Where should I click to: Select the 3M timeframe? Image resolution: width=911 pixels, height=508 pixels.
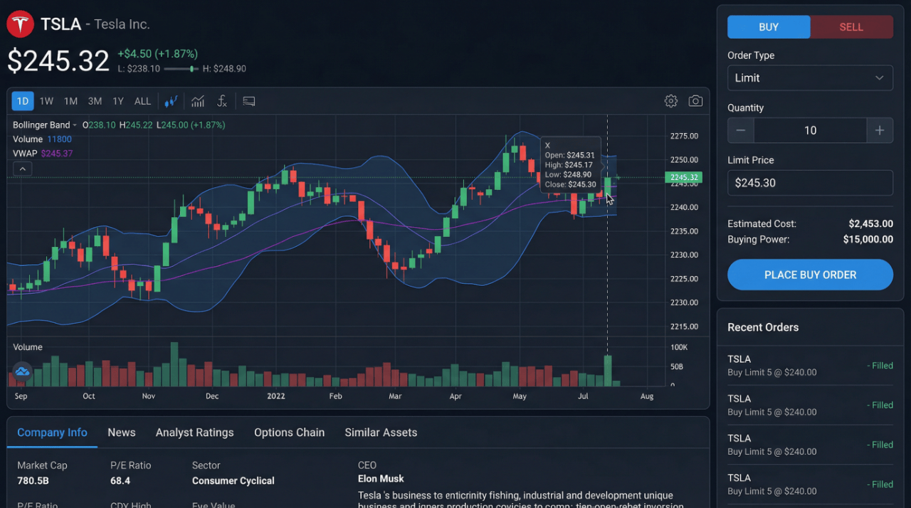click(x=95, y=101)
